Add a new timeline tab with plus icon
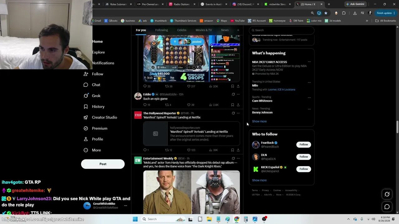This screenshot has width=399, height=224. pyautogui.click(x=238, y=30)
